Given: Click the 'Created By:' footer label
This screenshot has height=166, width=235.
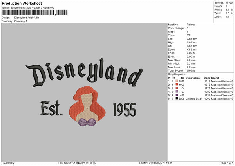Looking at the screenshot, I should pos(8,163).
